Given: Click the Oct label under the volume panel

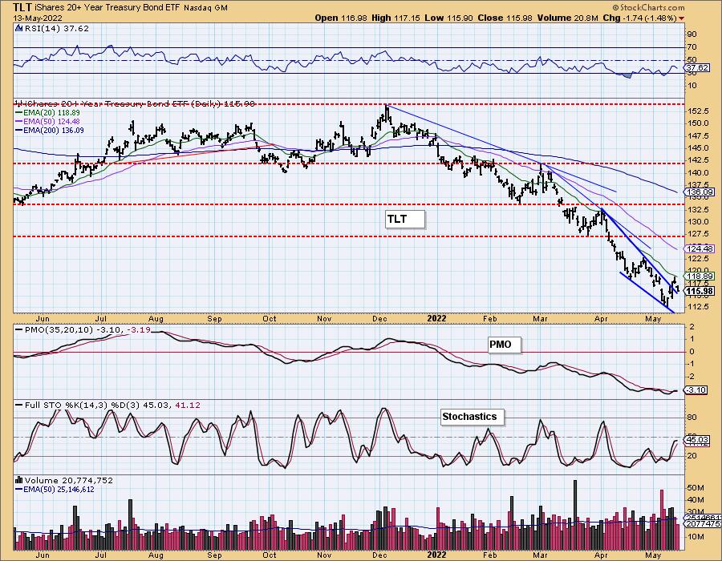Looking at the screenshot, I should click(x=270, y=555).
